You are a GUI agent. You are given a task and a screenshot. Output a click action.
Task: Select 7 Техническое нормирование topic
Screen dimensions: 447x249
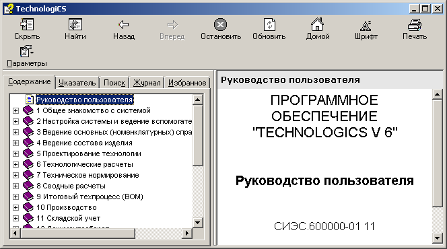[88, 175]
